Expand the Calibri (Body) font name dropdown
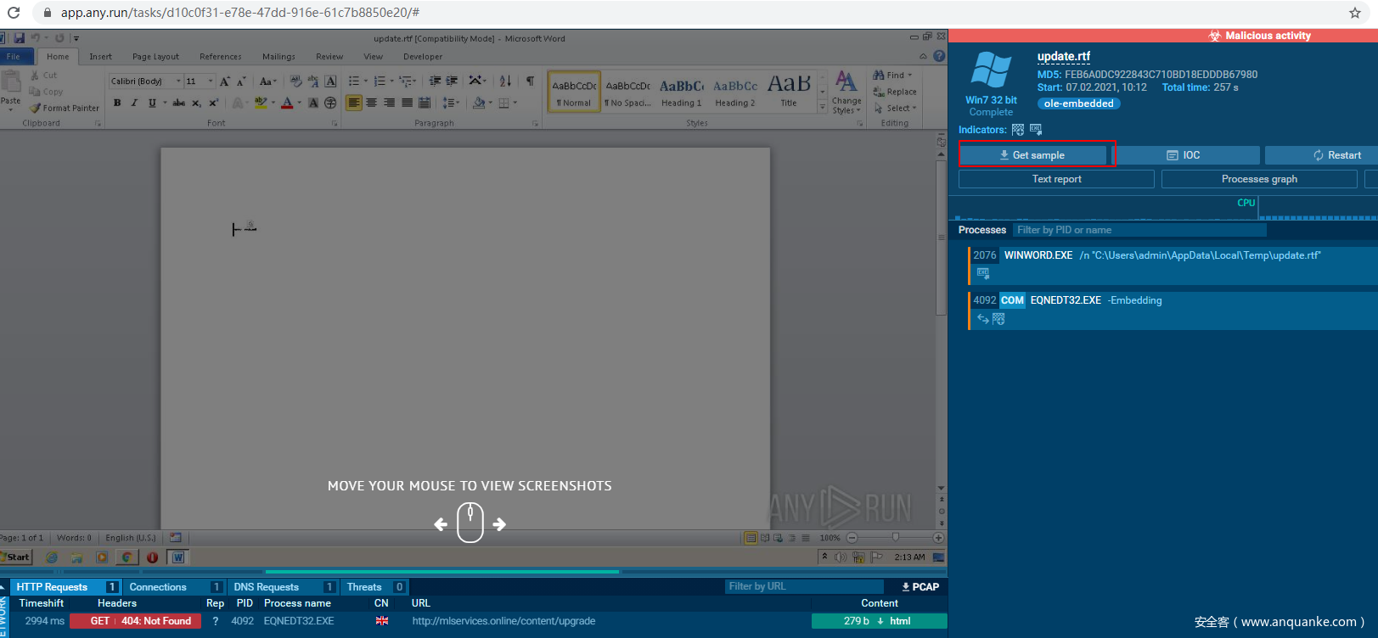The image size is (1378, 638). click(x=178, y=81)
